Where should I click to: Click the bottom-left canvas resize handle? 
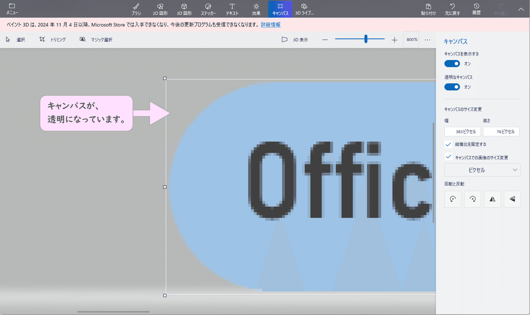click(x=165, y=295)
